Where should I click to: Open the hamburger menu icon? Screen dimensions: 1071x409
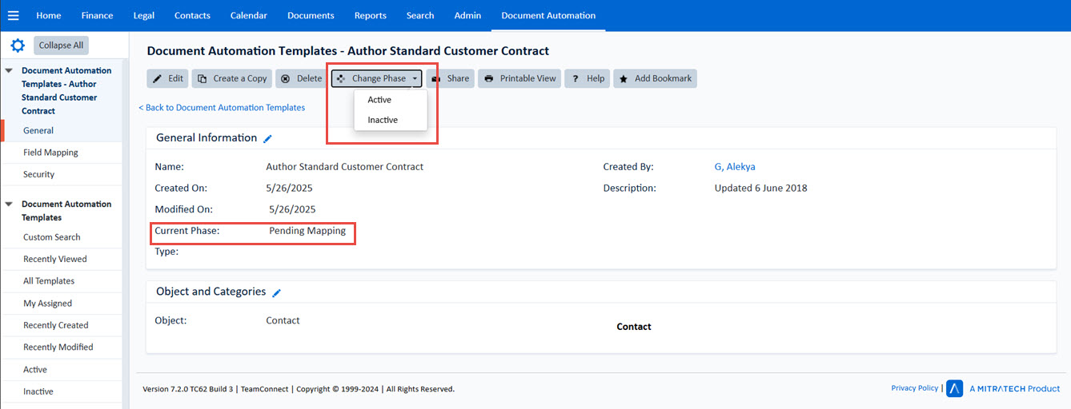click(x=13, y=15)
